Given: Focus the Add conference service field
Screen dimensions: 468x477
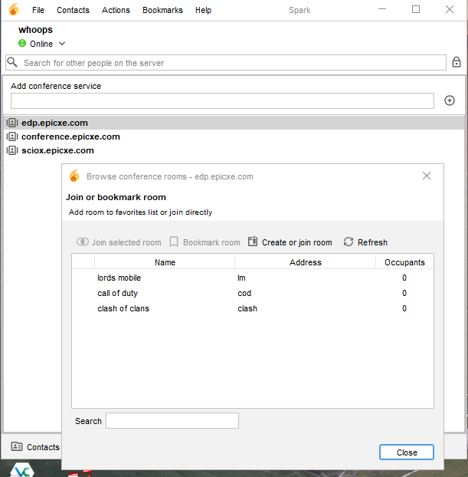Looking at the screenshot, I should point(222,100).
